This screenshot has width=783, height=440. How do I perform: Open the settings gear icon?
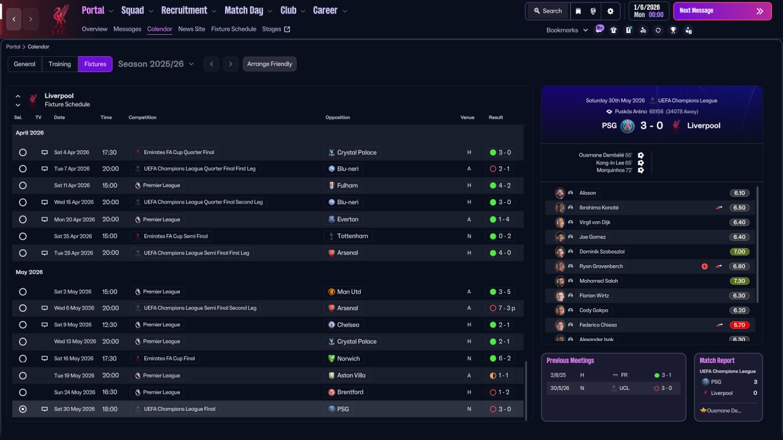coord(610,11)
